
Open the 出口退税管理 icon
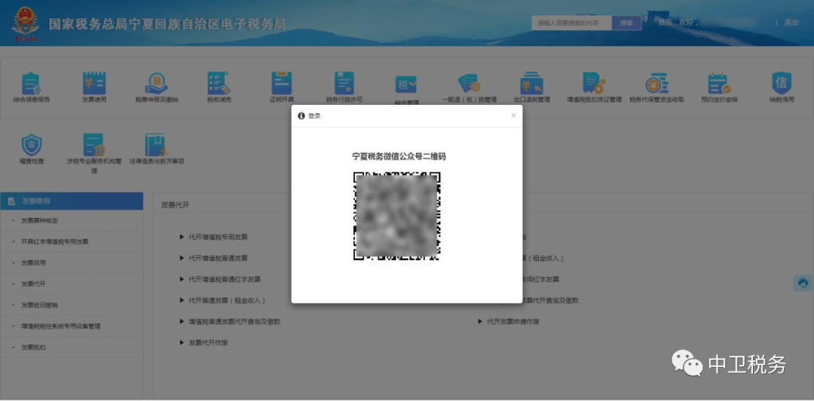531,83
